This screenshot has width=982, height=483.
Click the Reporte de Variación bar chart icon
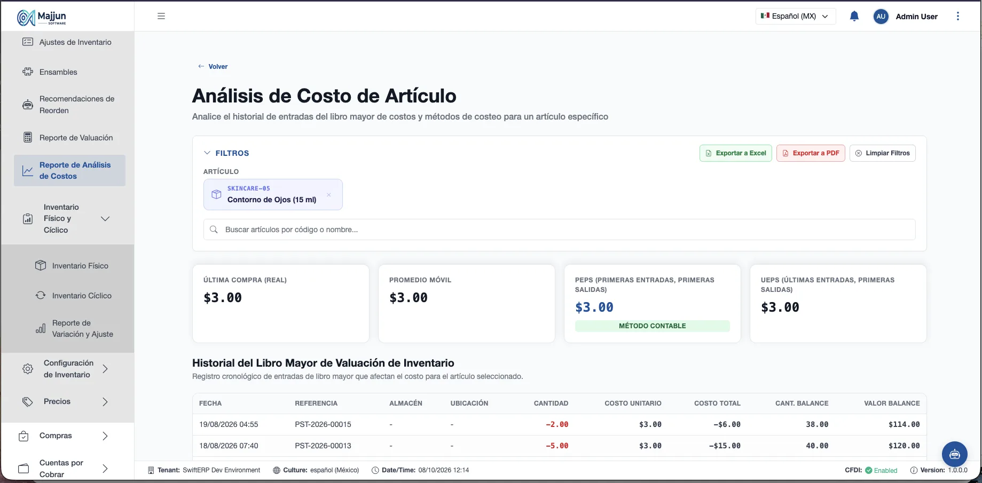point(41,328)
